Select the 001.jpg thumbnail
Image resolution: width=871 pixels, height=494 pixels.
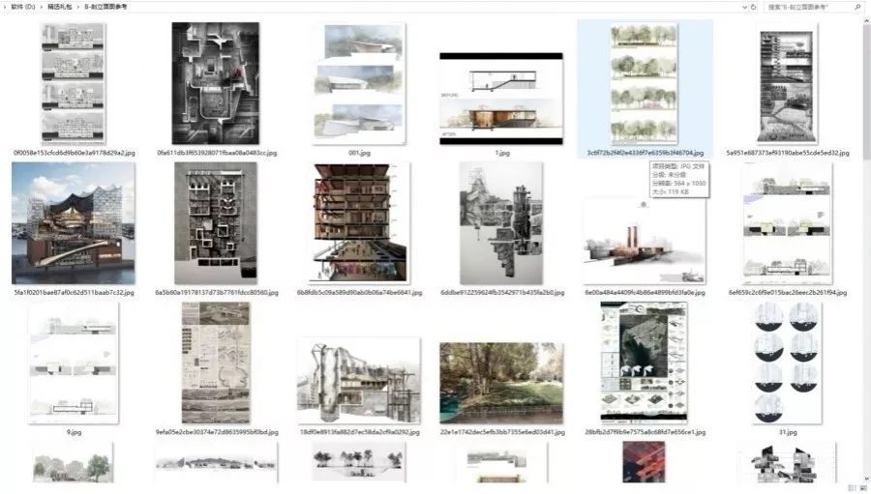(359, 84)
